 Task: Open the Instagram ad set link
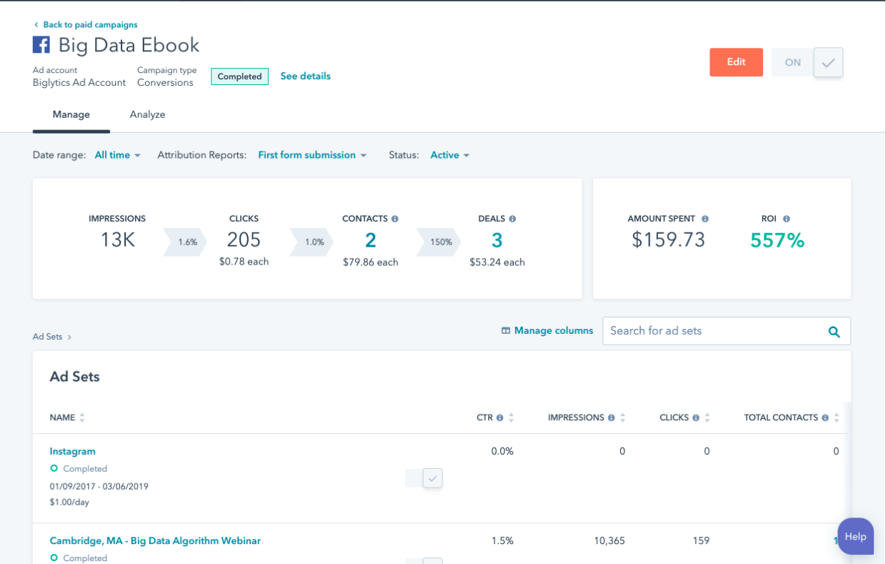point(72,451)
